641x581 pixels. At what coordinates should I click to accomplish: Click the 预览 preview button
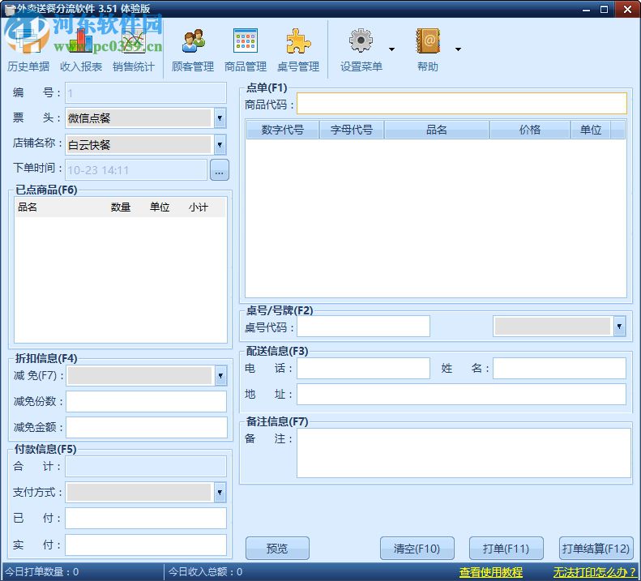(x=277, y=549)
